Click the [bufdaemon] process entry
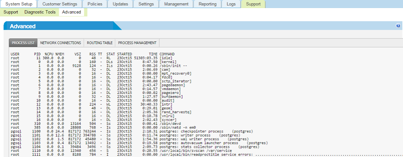The height and width of the screenshot is (157, 403). tap(171, 96)
